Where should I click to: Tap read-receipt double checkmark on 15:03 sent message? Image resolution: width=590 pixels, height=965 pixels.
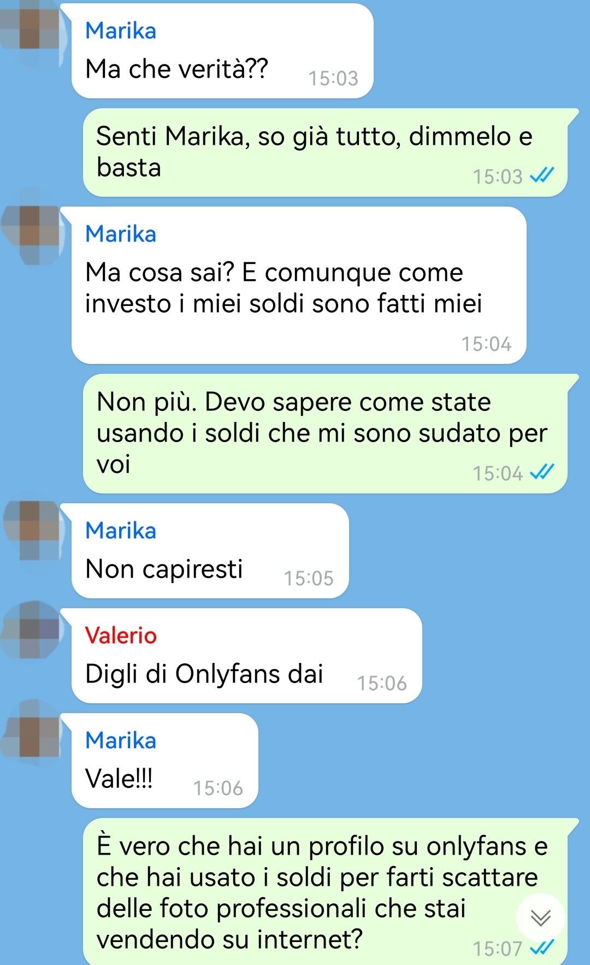542,176
